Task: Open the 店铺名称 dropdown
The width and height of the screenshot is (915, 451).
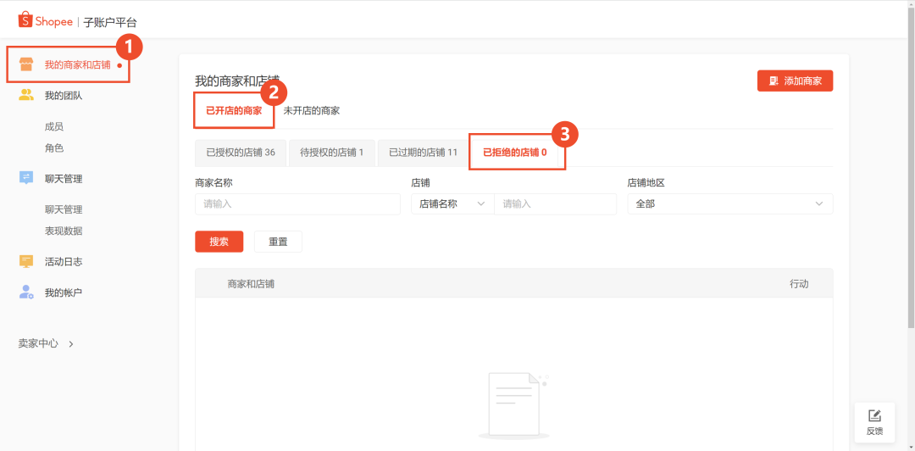Action: tap(452, 203)
